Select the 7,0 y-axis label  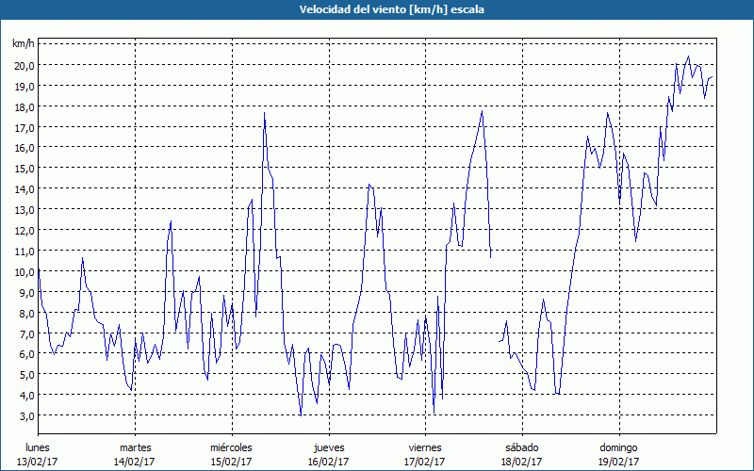pos(25,333)
